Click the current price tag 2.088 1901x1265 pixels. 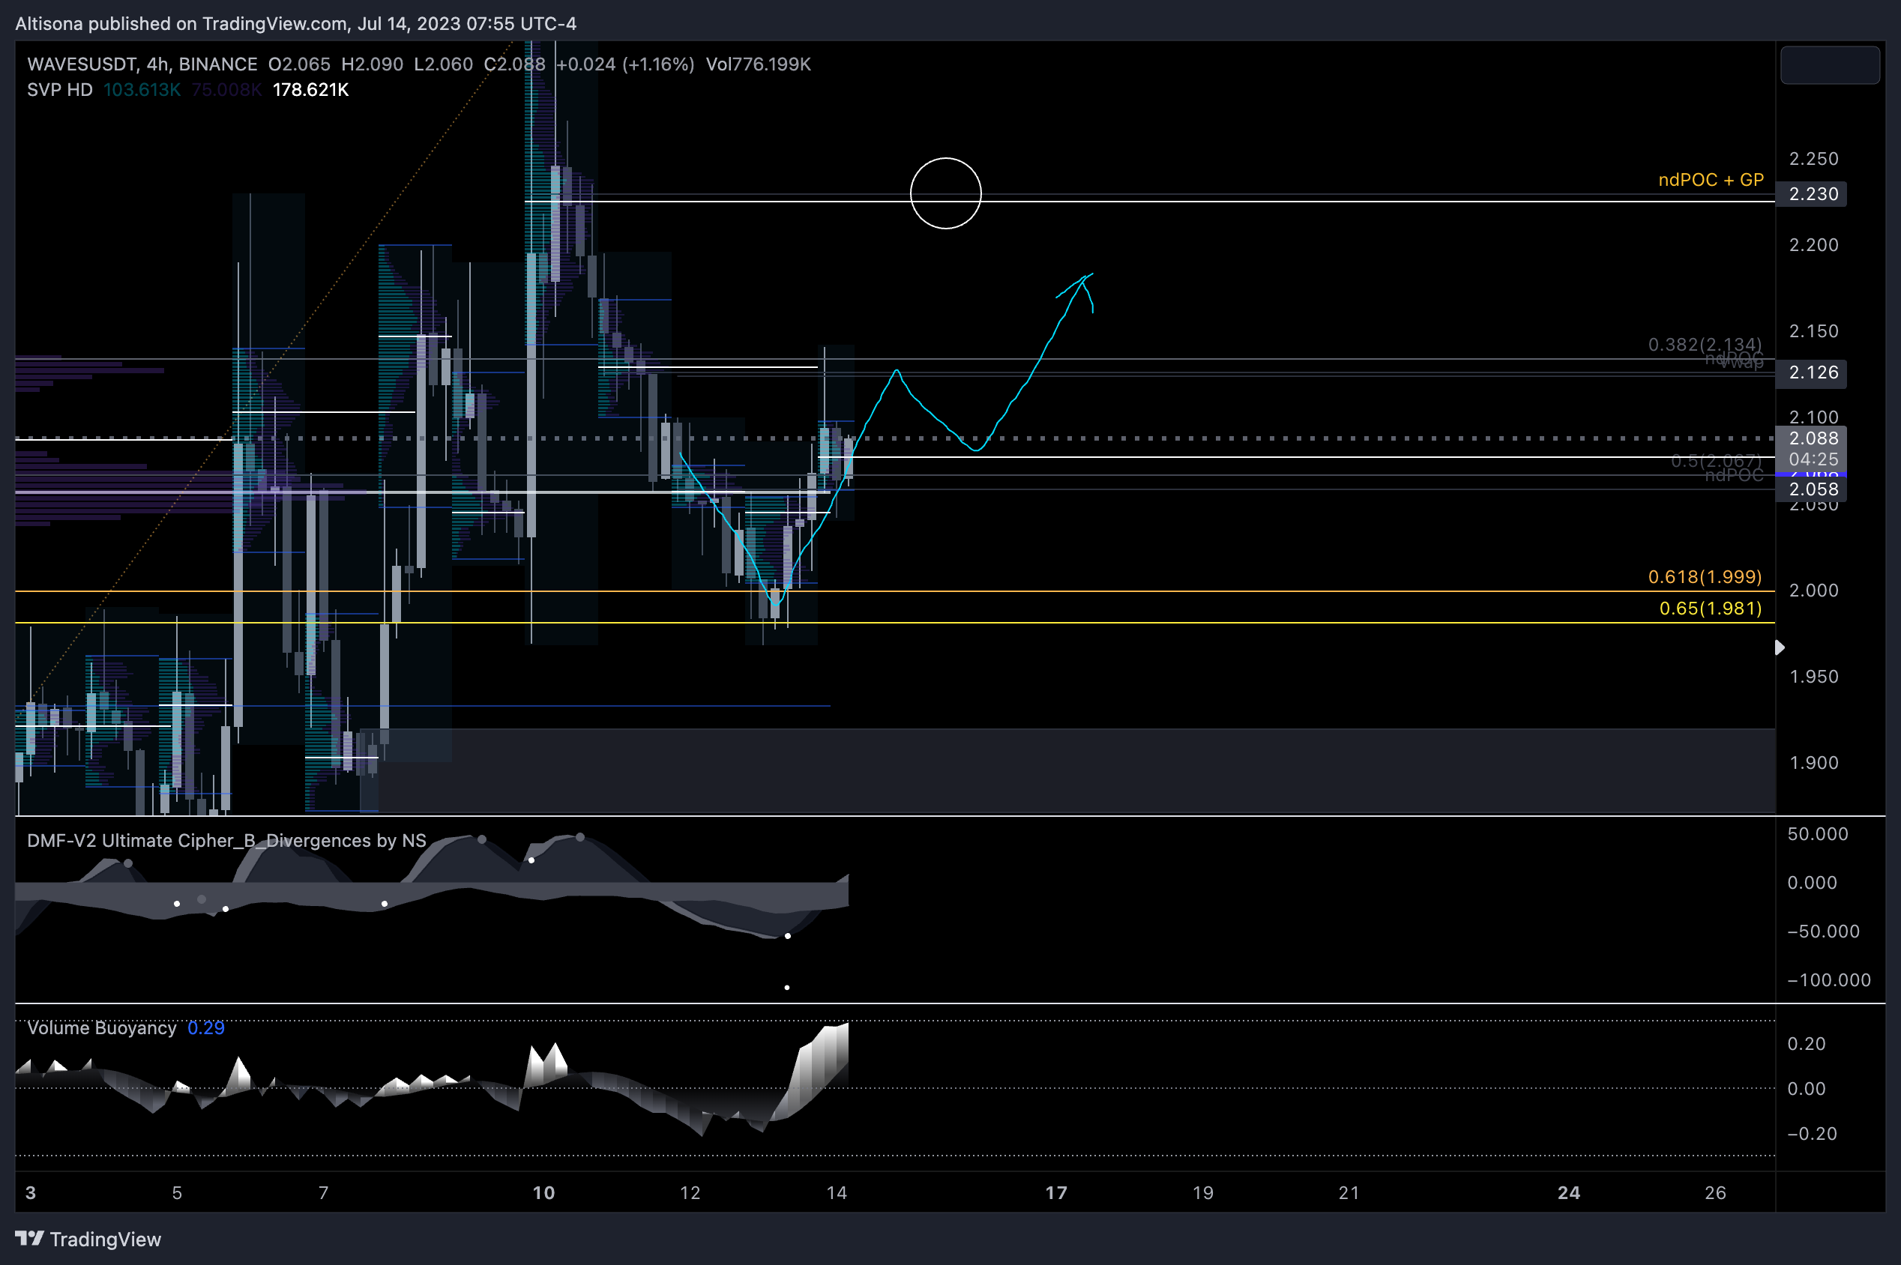click(x=1813, y=438)
